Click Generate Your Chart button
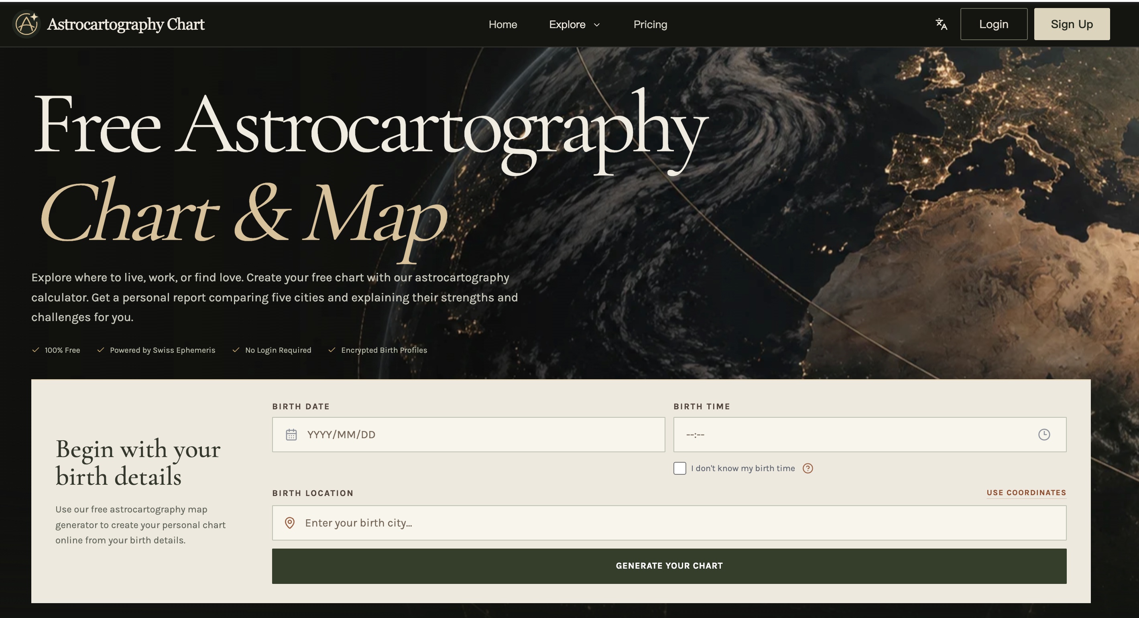Viewport: 1139px width, 618px height. click(669, 566)
